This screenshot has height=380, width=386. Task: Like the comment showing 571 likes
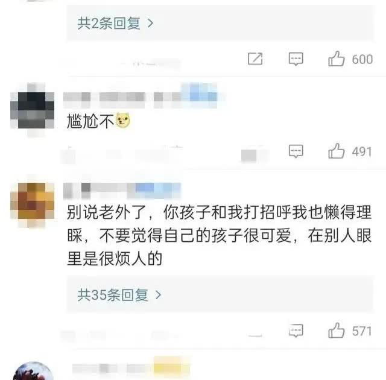coord(336,331)
